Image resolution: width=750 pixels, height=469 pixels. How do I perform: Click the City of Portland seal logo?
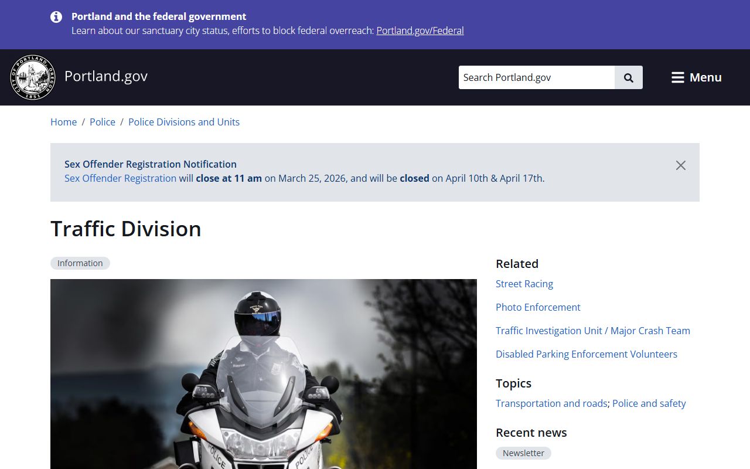(x=33, y=77)
